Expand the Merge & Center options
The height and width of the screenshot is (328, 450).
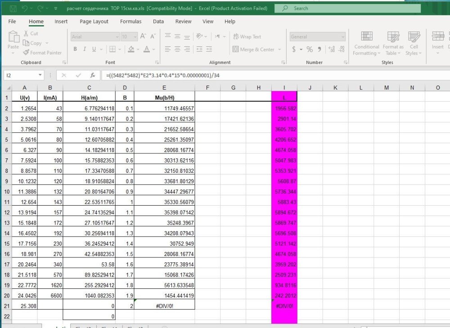click(278, 49)
